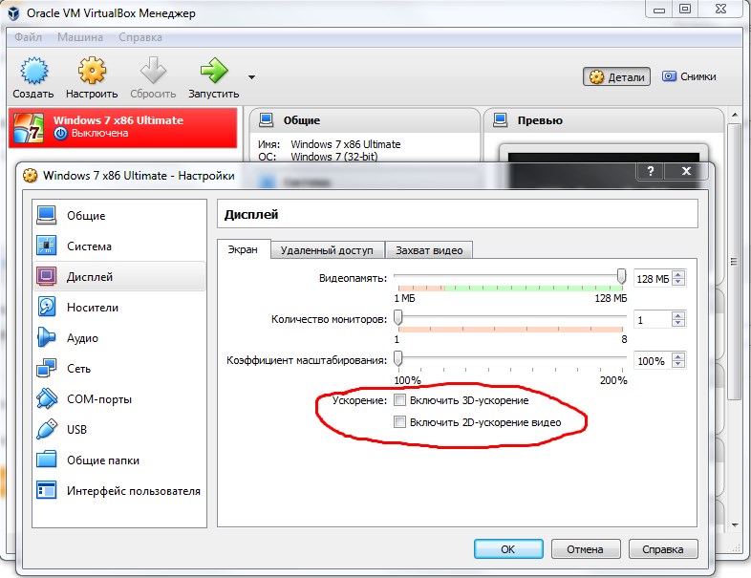Screen dimensions: 751x578
Task: Open the Справка menu in menu bar
Action: click(x=140, y=37)
